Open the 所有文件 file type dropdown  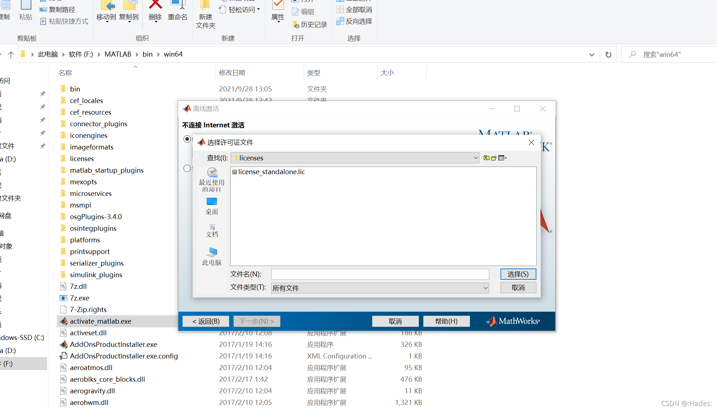click(x=485, y=288)
